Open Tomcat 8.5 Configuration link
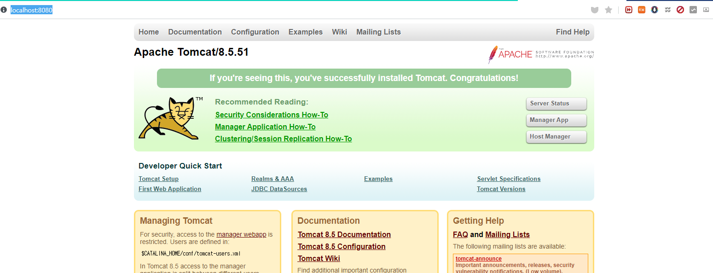 tap(342, 247)
